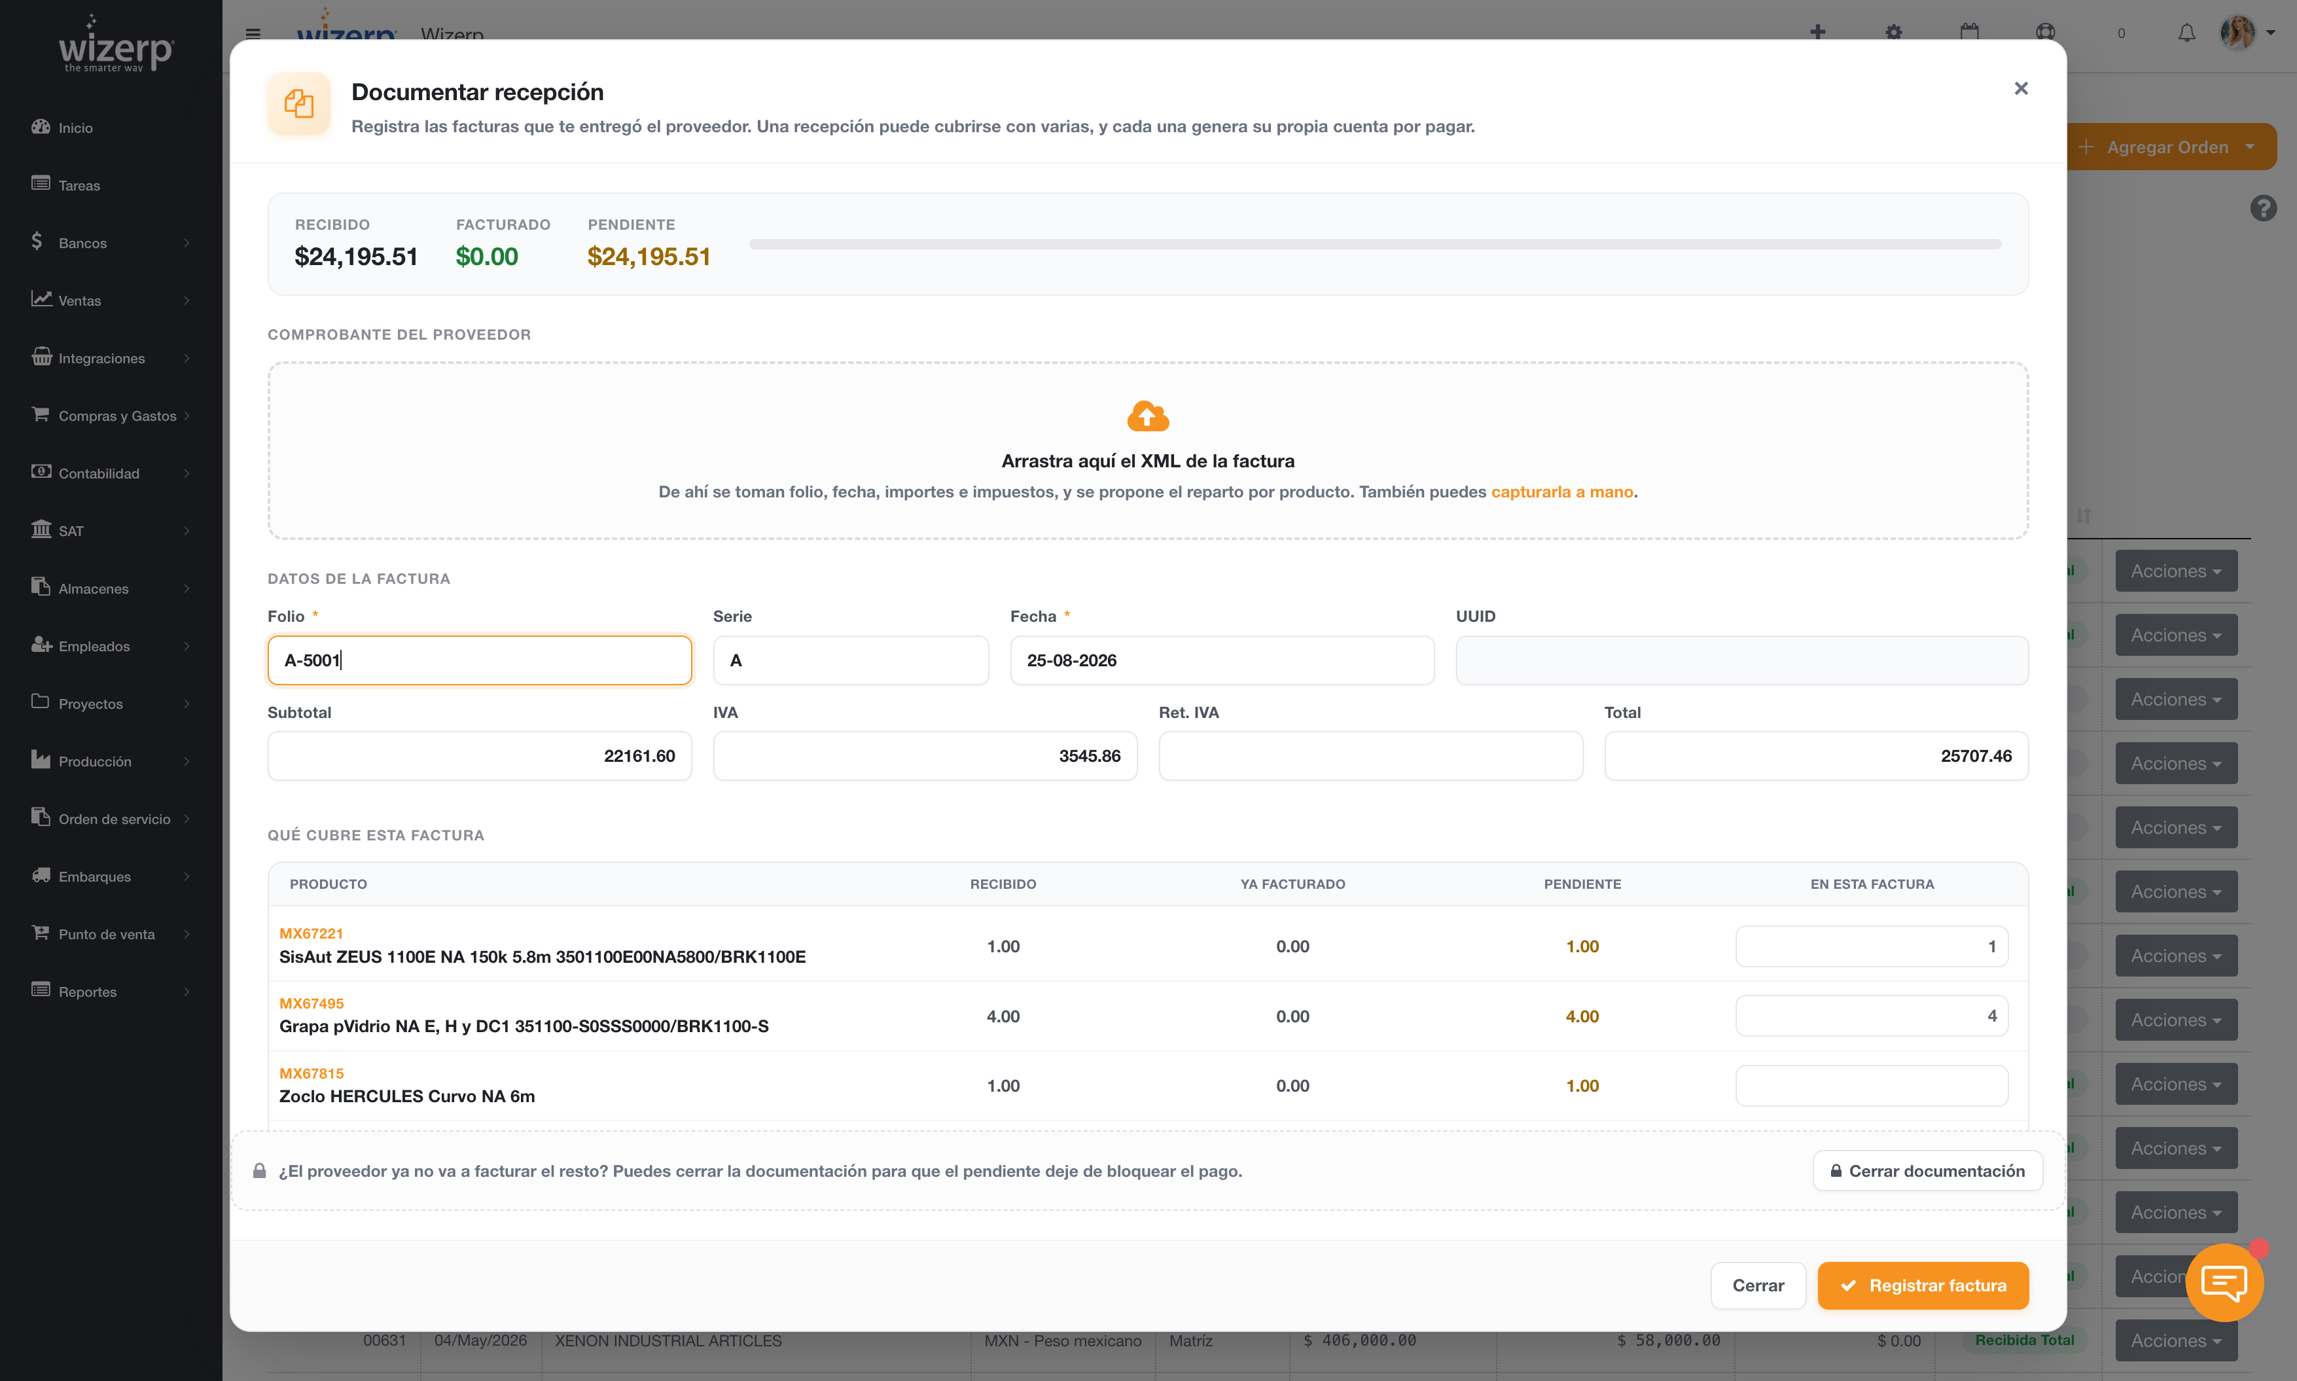
Task: Click the Cerrar documentación button
Action: [1928, 1171]
